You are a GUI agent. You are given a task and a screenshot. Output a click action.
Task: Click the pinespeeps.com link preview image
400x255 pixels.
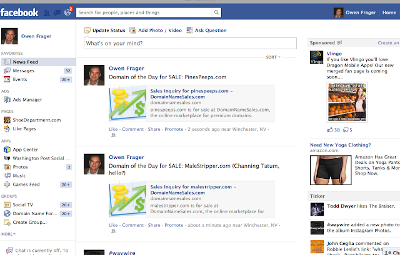pyautogui.click(x=127, y=103)
